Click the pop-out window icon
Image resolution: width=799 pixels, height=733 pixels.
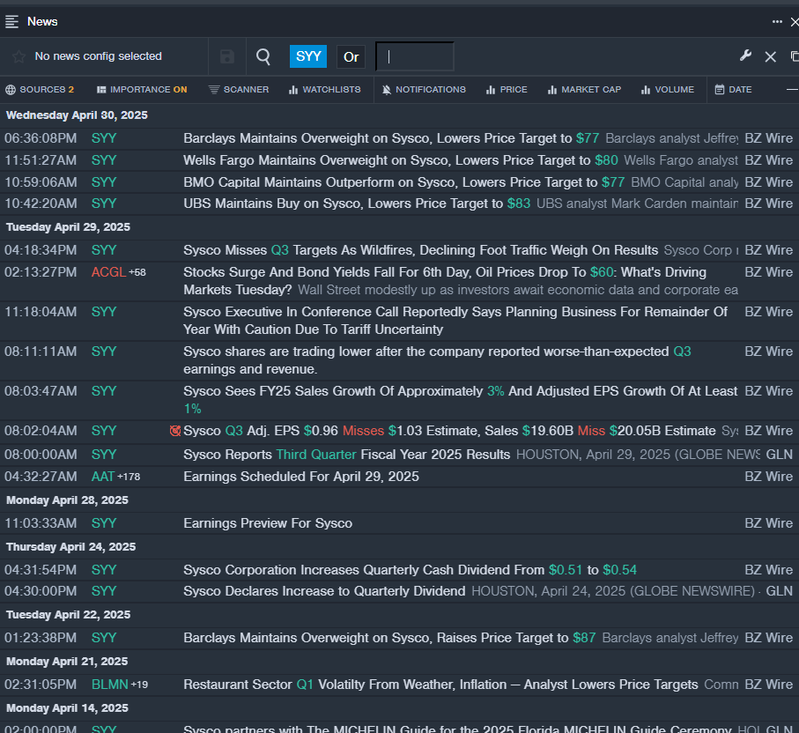coord(795,56)
